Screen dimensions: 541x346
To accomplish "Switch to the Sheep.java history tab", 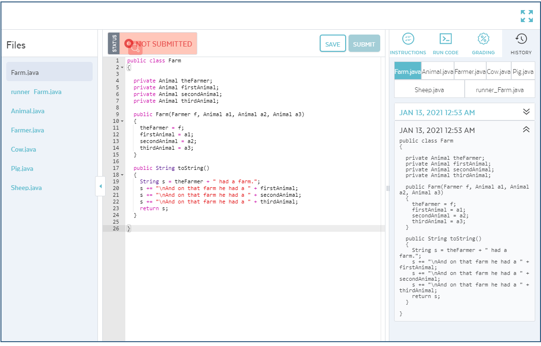I will [x=429, y=89].
